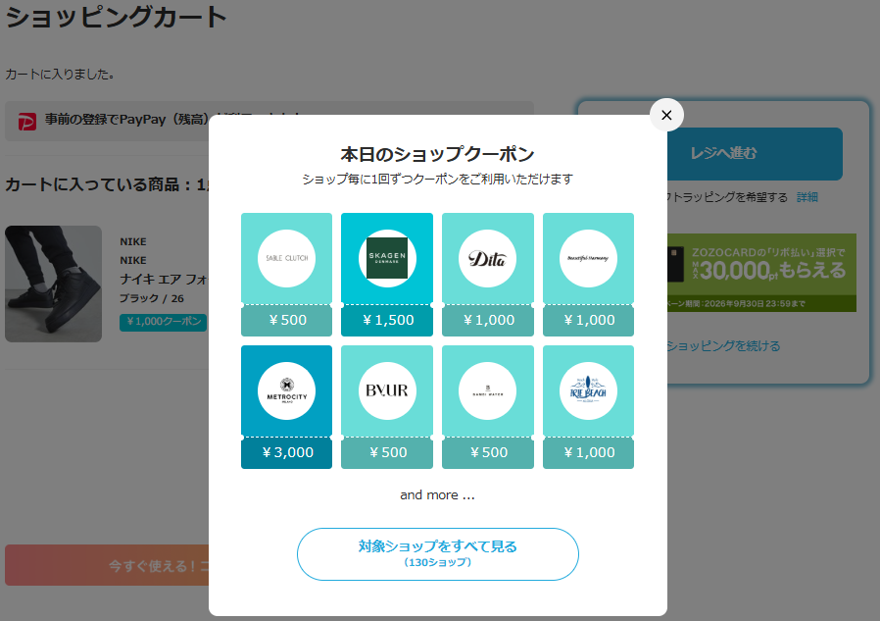
Task: Click the 'and more ...' text
Action: coord(437,495)
